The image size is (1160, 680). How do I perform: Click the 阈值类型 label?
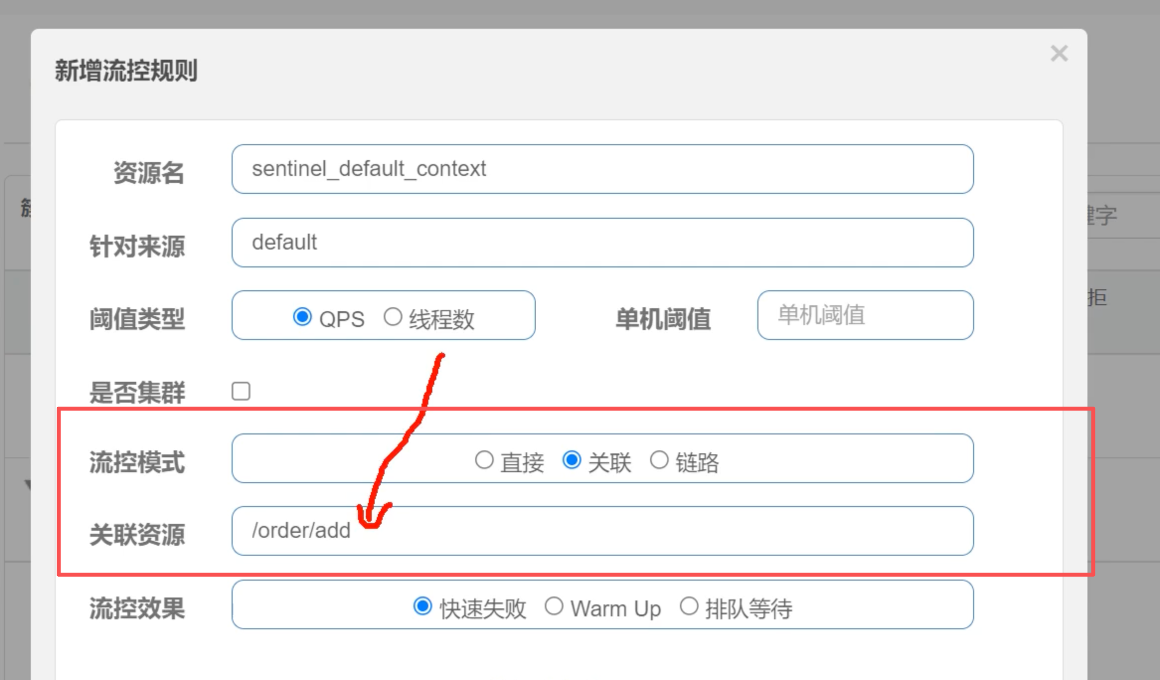pyautogui.click(x=137, y=319)
